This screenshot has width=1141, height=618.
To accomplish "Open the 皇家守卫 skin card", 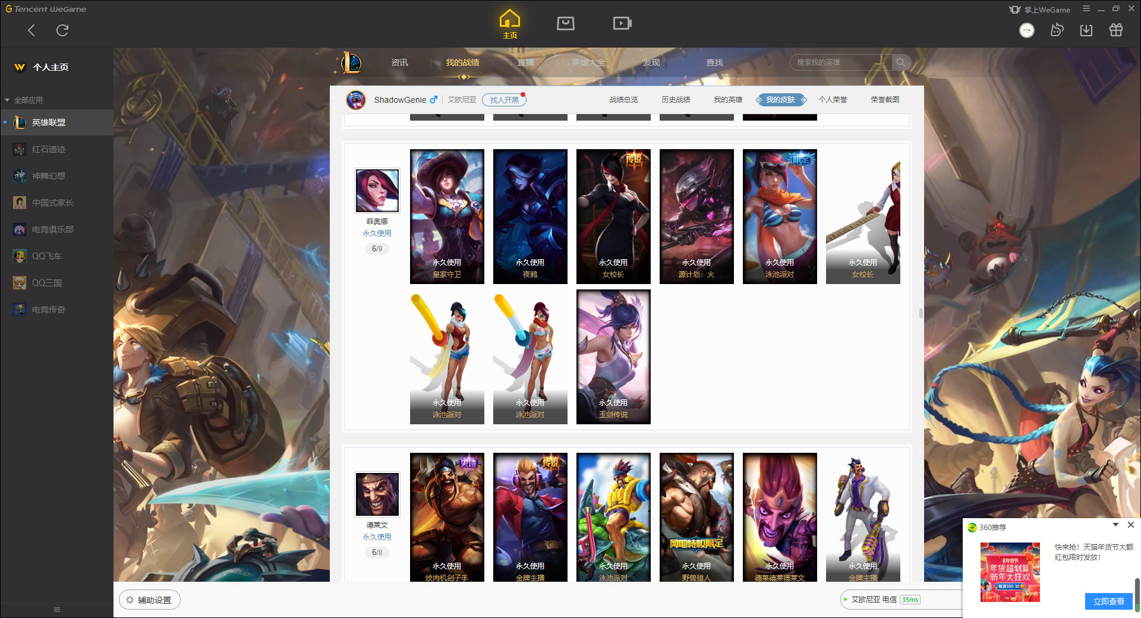I will coord(447,216).
